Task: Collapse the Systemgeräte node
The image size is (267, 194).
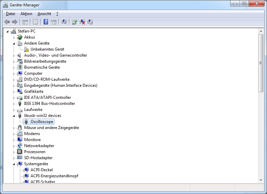Action: [14, 164]
